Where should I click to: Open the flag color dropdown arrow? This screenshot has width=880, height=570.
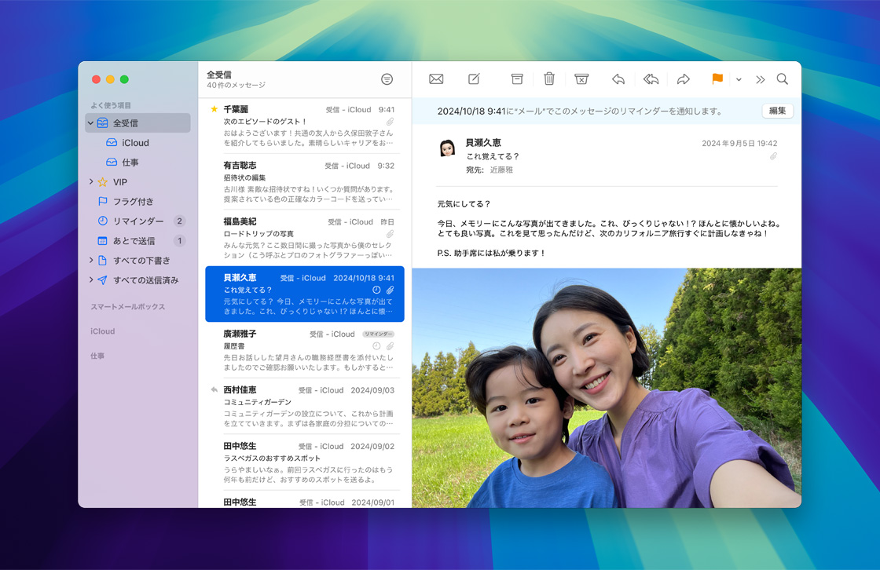pos(739,79)
